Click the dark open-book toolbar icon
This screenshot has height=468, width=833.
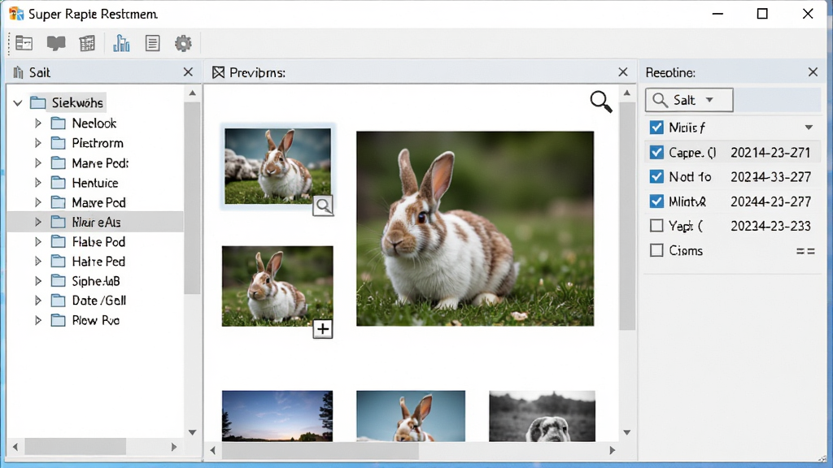[x=56, y=43]
